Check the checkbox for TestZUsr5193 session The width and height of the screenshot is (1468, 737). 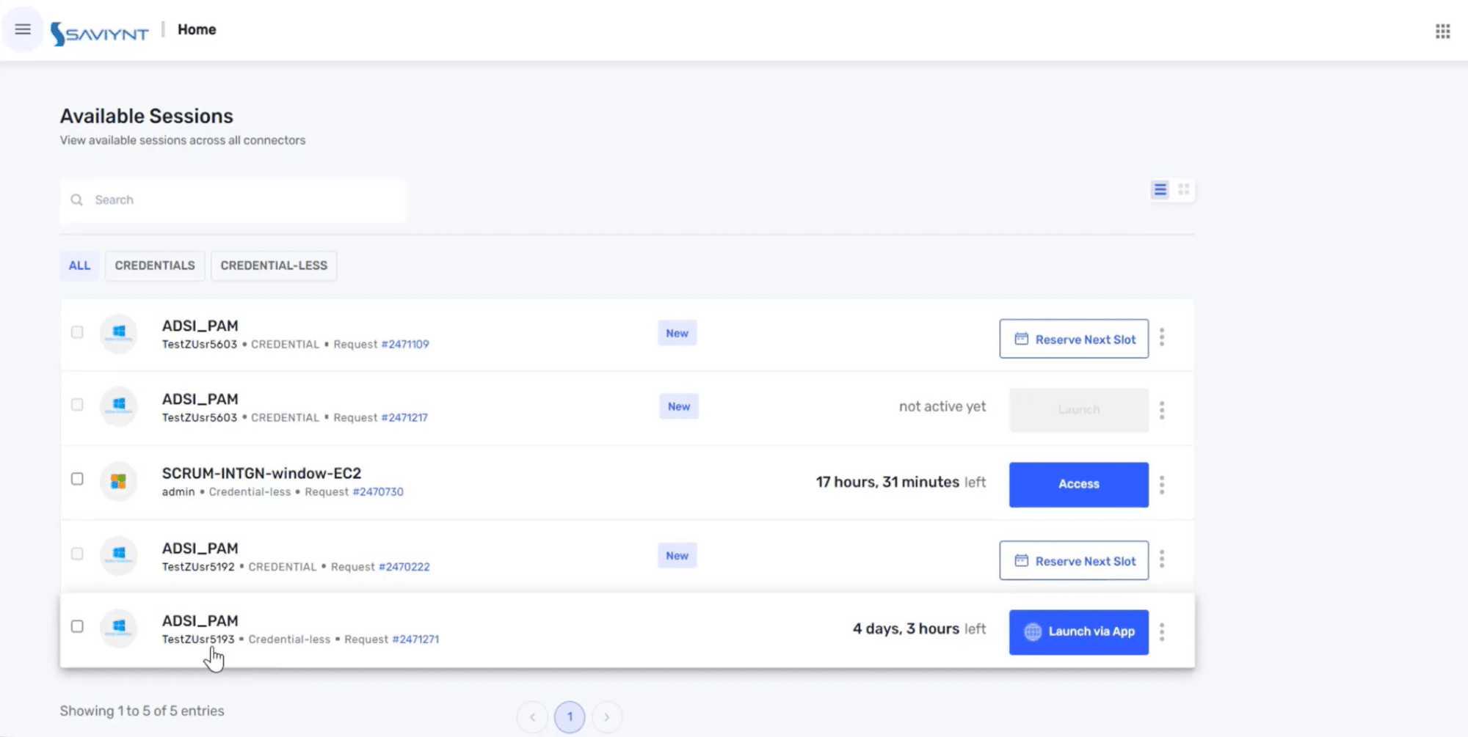(x=77, y=626)
